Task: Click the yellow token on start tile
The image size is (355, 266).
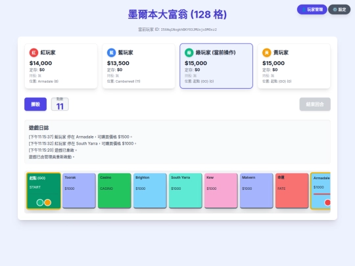Action: (47, 202)
